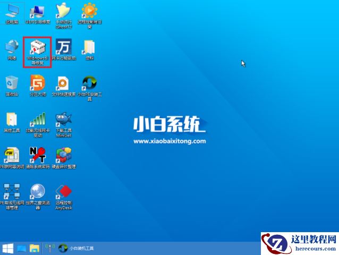Open the PDF PE networking instructions (PE联网说明) document
Viewport: 339px width, 255px height.
tap(12, 158)
